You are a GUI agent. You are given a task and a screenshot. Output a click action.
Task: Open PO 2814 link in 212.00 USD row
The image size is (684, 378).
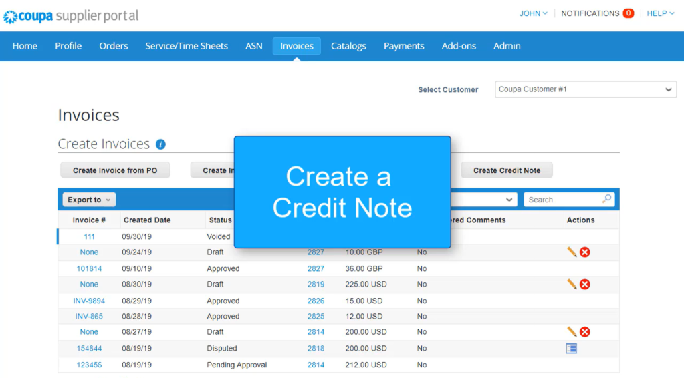click(x=316, y=365)
